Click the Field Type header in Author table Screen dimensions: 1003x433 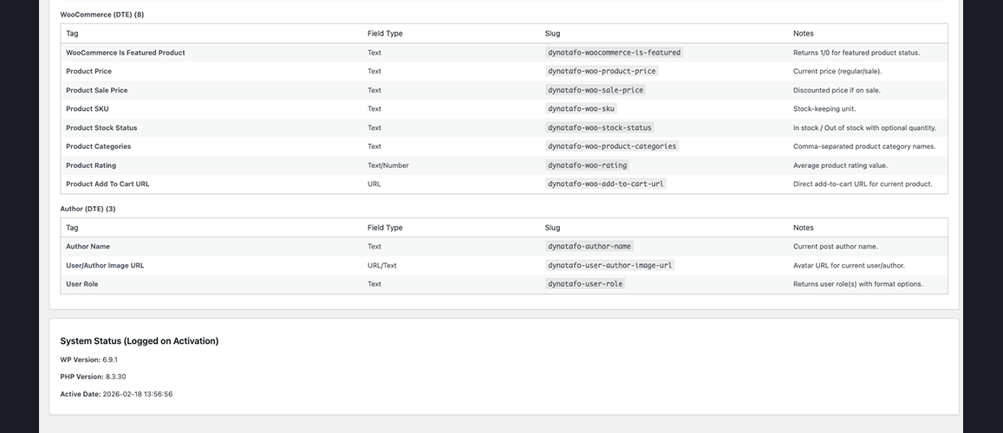385,228
